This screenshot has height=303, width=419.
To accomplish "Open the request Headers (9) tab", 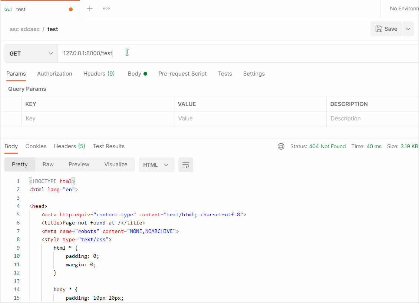I will [99, 74].
